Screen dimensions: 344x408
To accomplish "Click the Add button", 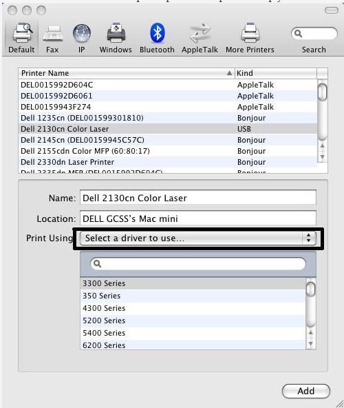I will [306, 391].
